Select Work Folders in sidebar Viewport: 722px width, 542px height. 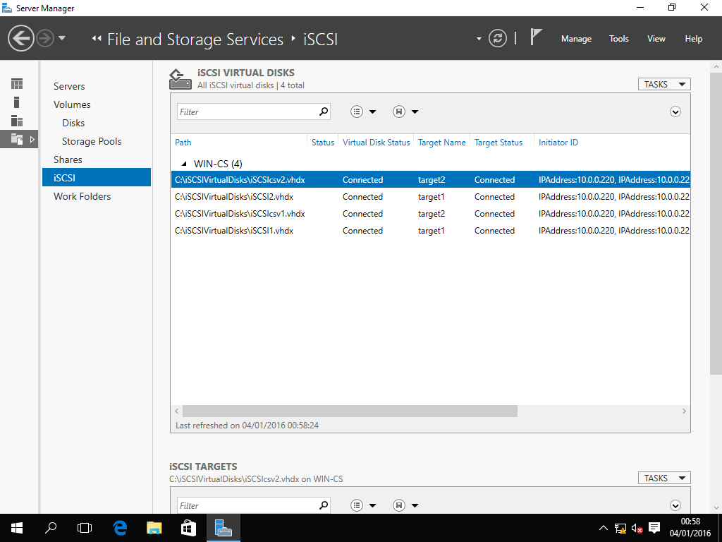pyautogui.click(x=82, y=196)
